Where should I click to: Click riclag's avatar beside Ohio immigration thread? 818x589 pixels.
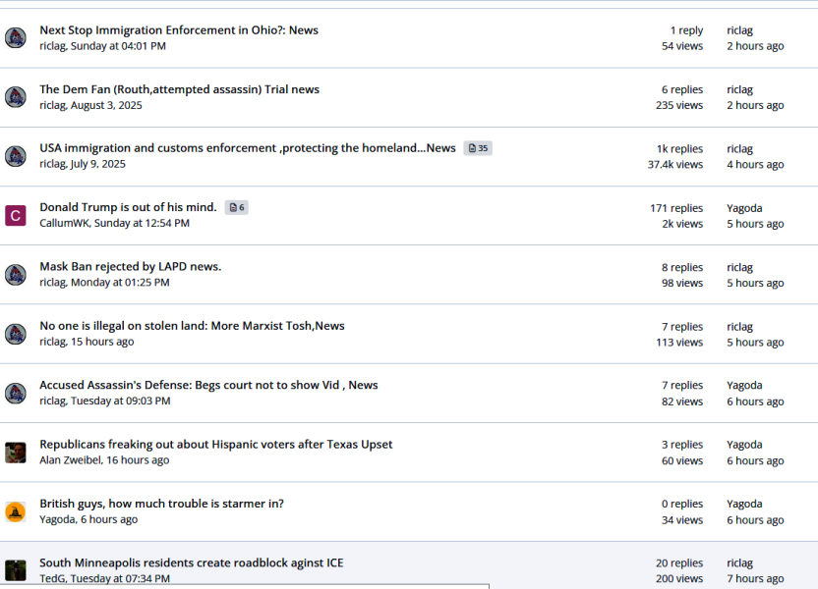click(16, 38)
